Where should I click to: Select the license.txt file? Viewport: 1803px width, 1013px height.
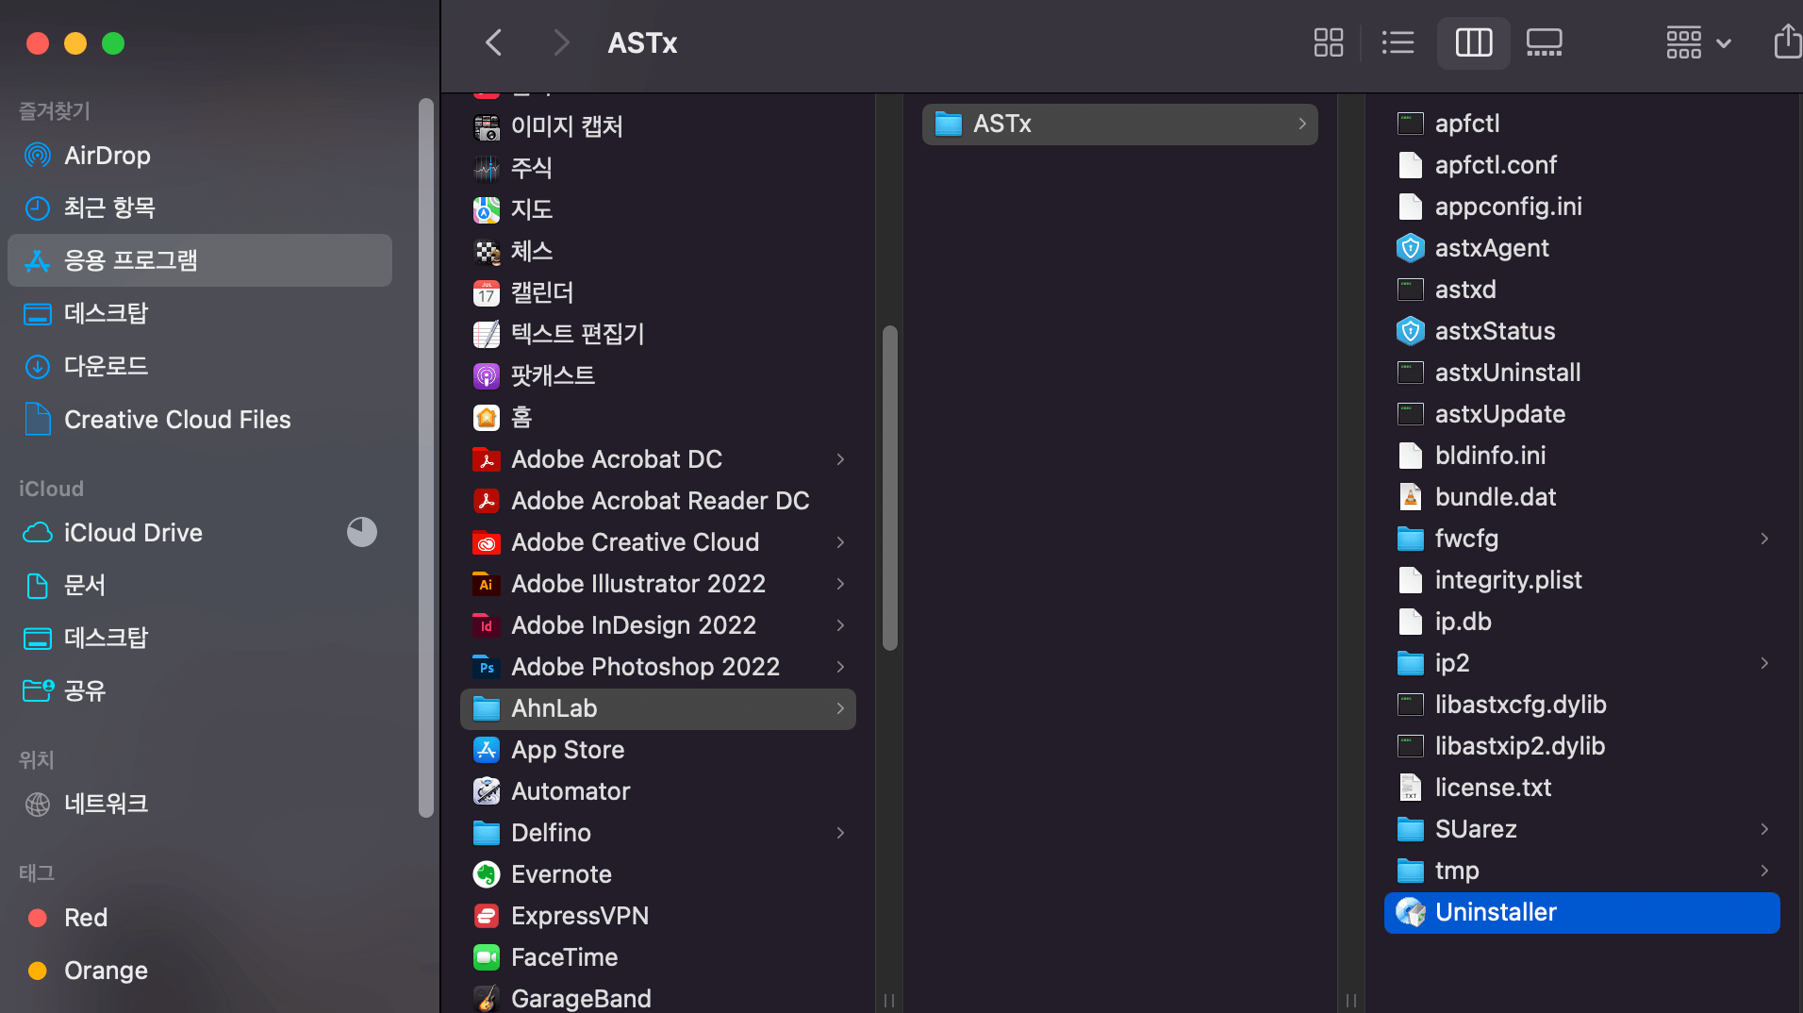tap(1582, 788)
